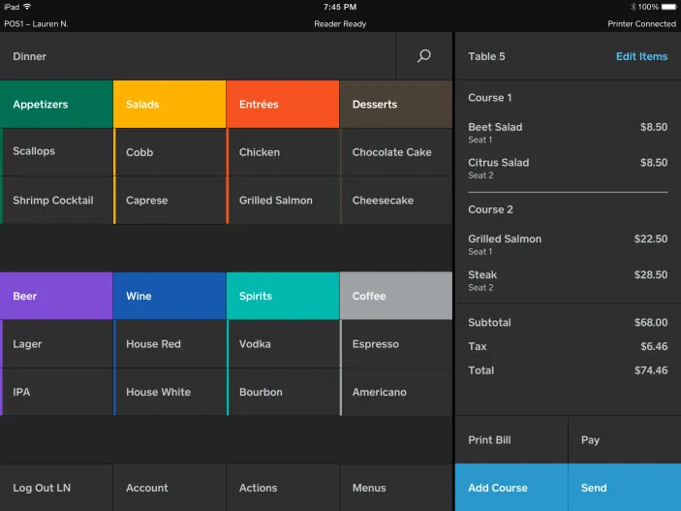
Task: Open the Wine category header
Action: point(170,296)
